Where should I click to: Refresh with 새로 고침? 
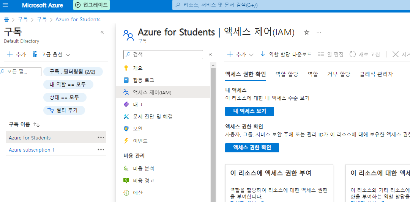tap(365, 55)
